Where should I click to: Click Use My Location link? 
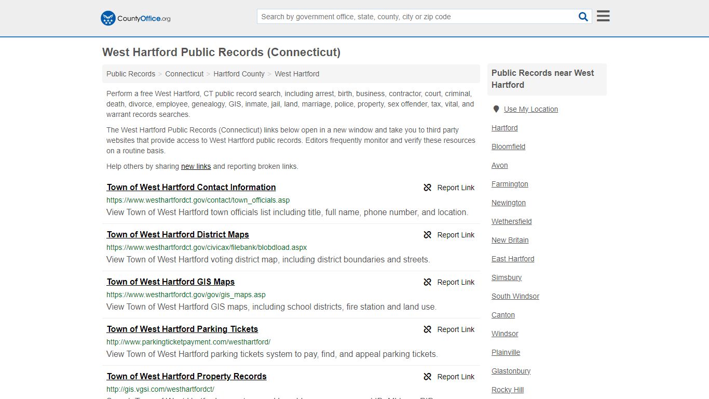[531, 109]
